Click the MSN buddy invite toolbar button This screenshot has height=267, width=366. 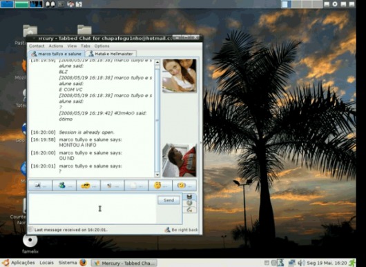pos(64,186)
